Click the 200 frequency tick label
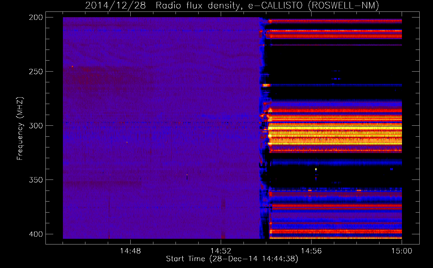Screen dimensions: 433x268 tap(36, 17)
